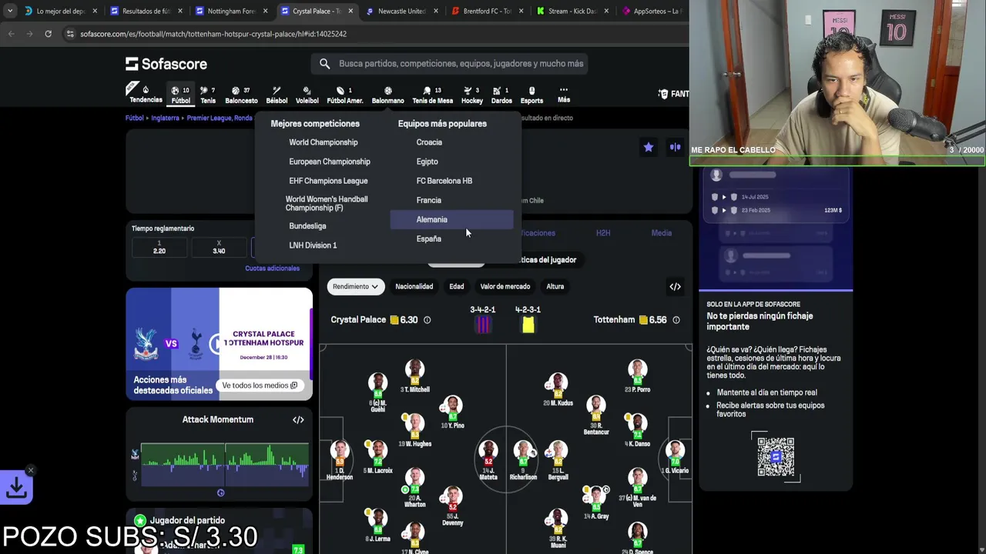
Task: Click info icon beside Crystal Palace rating
Action: [x=428, y=320]
